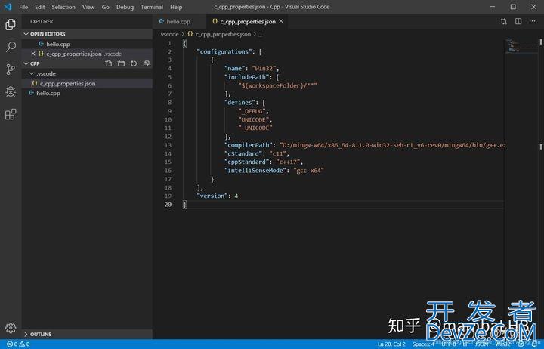Click the "gcc-x64" value
The width and height of the screenshot is (544, 349).
pyautogui.click(x=309, y=170)
